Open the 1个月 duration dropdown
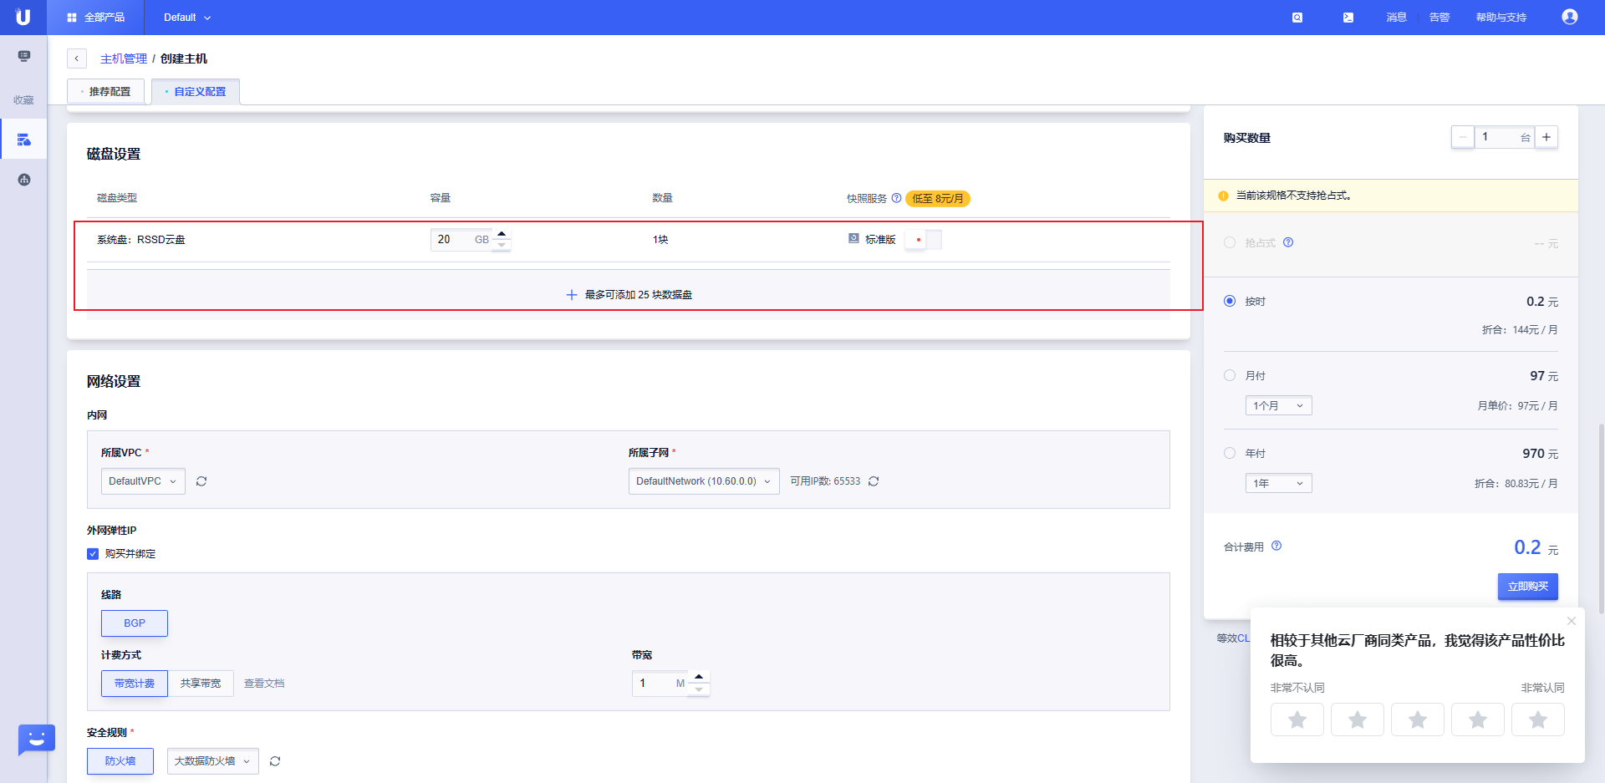This screenshot has width=1605, height=783. click(1279, 405)
